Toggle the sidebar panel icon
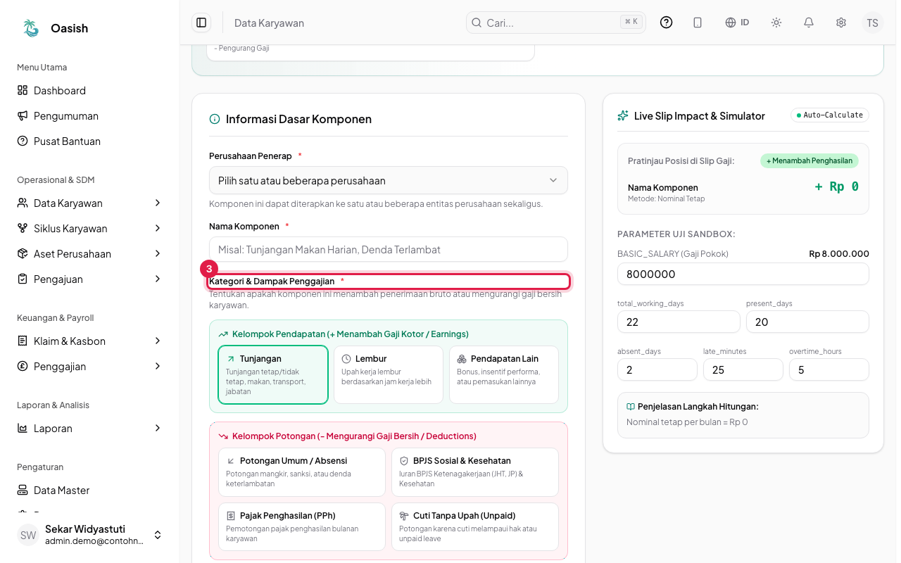Screen dimensions: 901x563 pyautogui.click(x=201, y=23)
